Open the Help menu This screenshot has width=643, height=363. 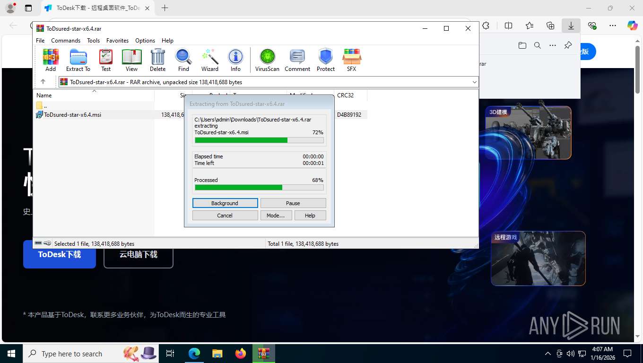[167, 41]
